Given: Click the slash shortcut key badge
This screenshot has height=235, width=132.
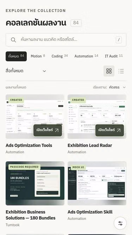Looking at the screenshot, I should click(119, 40).
